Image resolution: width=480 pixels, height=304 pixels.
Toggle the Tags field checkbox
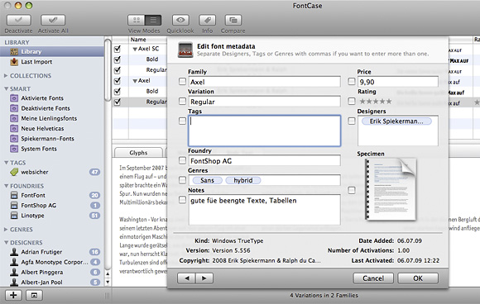[x=182, y=121]
